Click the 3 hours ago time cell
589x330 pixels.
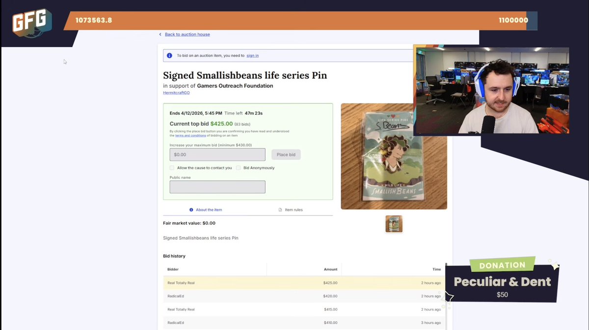(x=431, y=323)
